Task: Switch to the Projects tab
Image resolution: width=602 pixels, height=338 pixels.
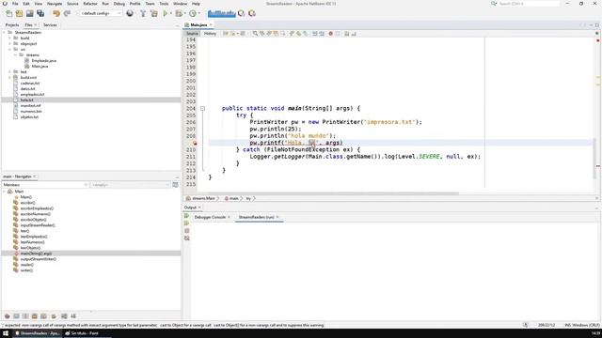Action: [12, 25]
